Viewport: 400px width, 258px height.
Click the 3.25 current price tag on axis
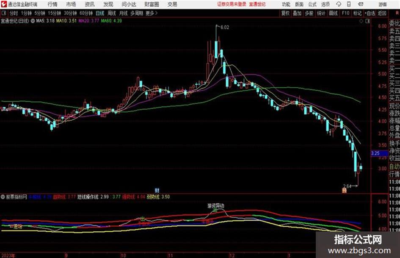[x=379, y=153]
